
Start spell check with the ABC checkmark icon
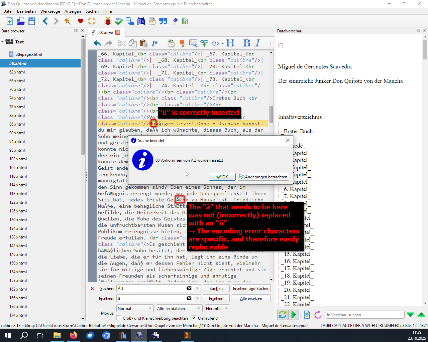click(119, 21)
